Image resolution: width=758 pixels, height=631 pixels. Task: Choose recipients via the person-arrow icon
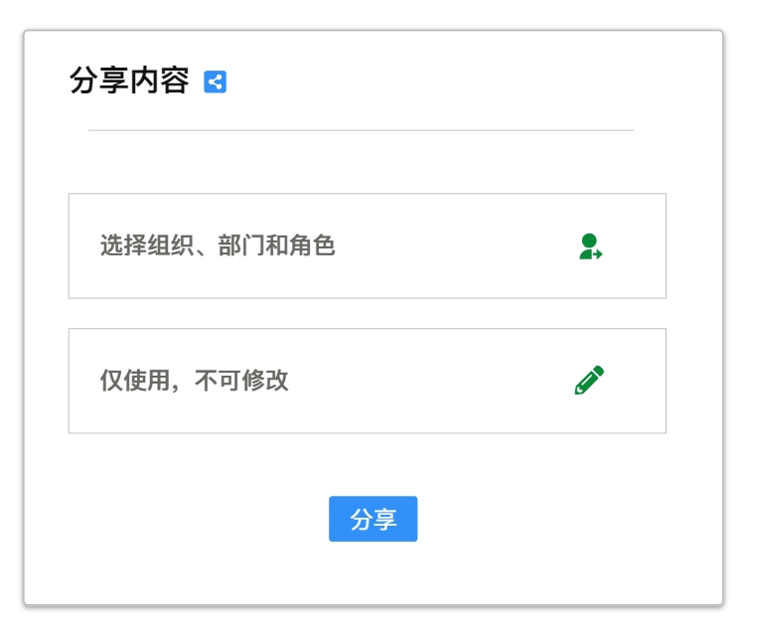[x=590, y=246]
